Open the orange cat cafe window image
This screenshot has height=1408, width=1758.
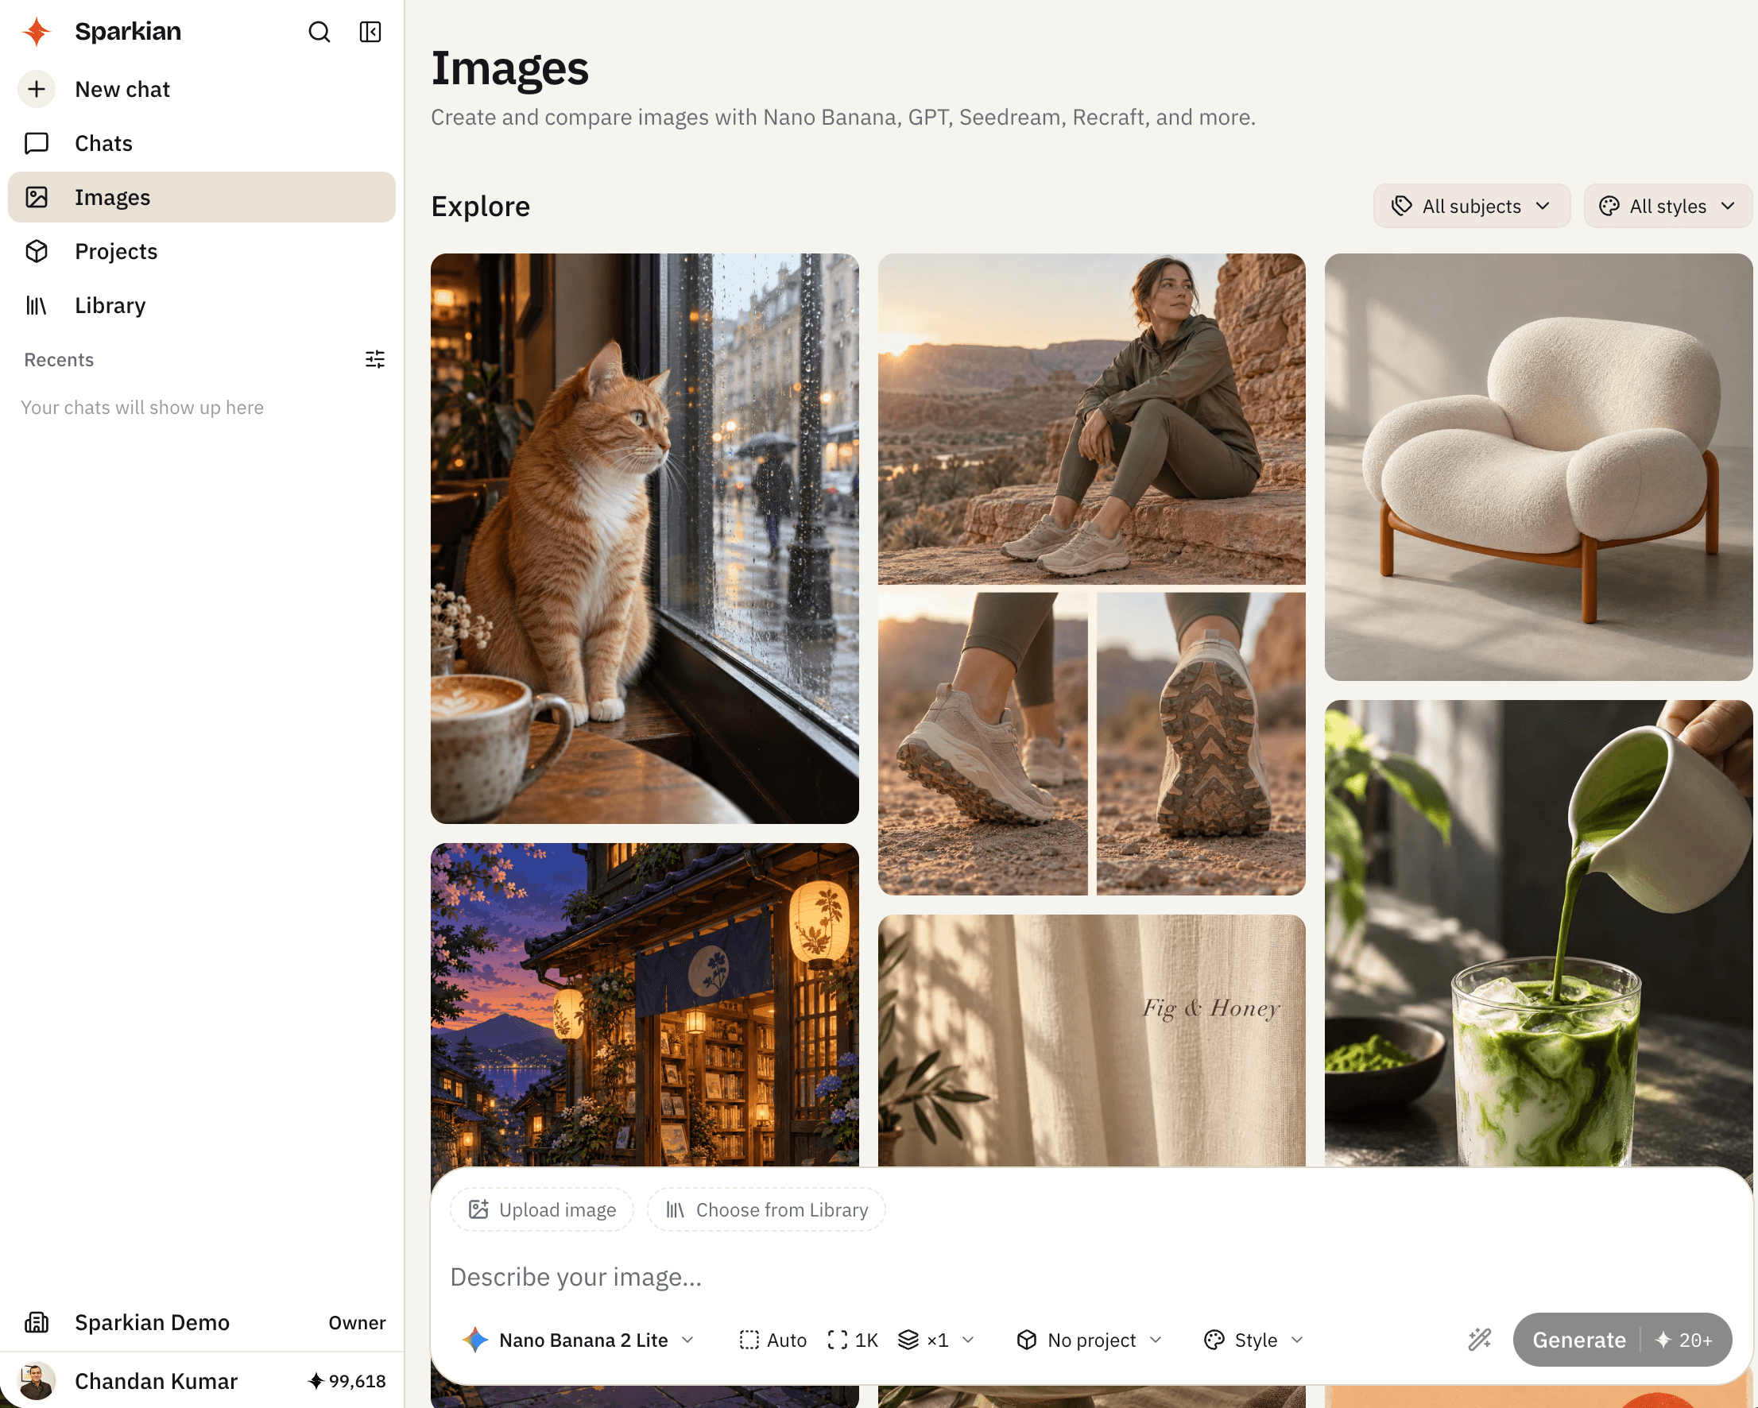[x=645, y=538]
